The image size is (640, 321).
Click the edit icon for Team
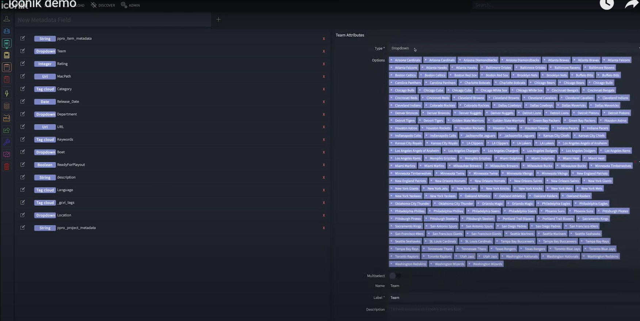click(23, 51)
